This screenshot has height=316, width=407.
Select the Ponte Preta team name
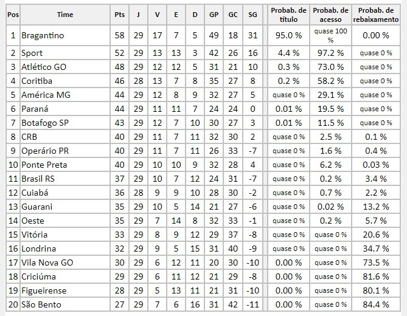point(44,165)
